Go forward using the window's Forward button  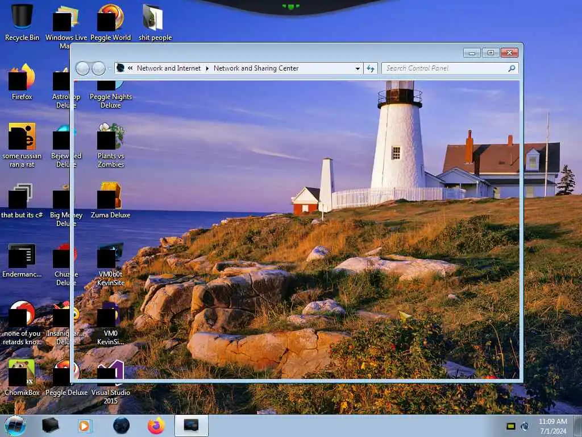[98, 68]
